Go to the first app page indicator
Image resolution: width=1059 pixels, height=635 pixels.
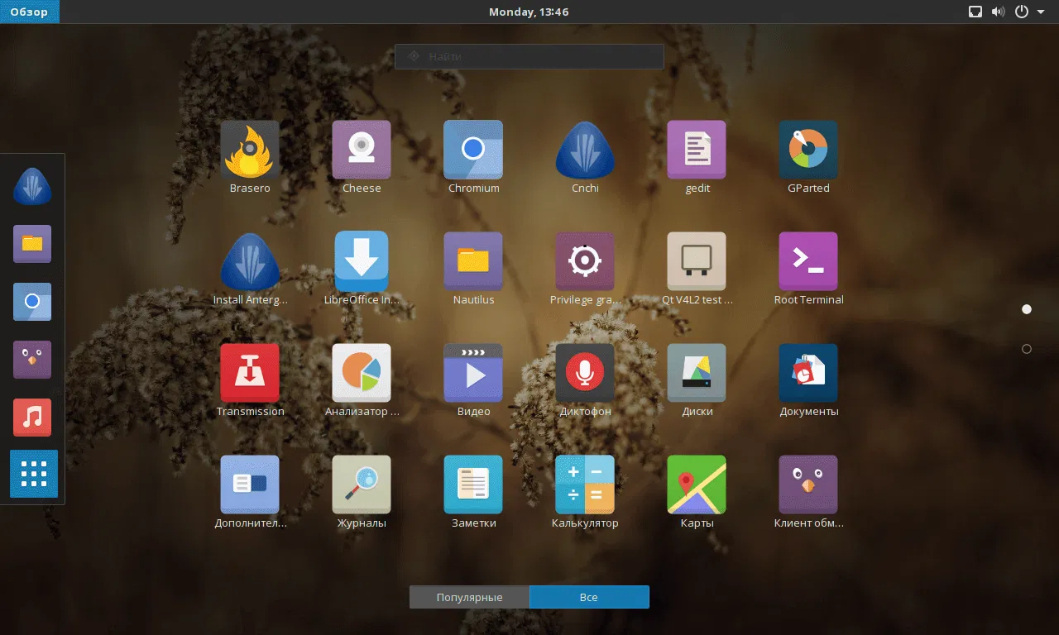pos(1027,309)
